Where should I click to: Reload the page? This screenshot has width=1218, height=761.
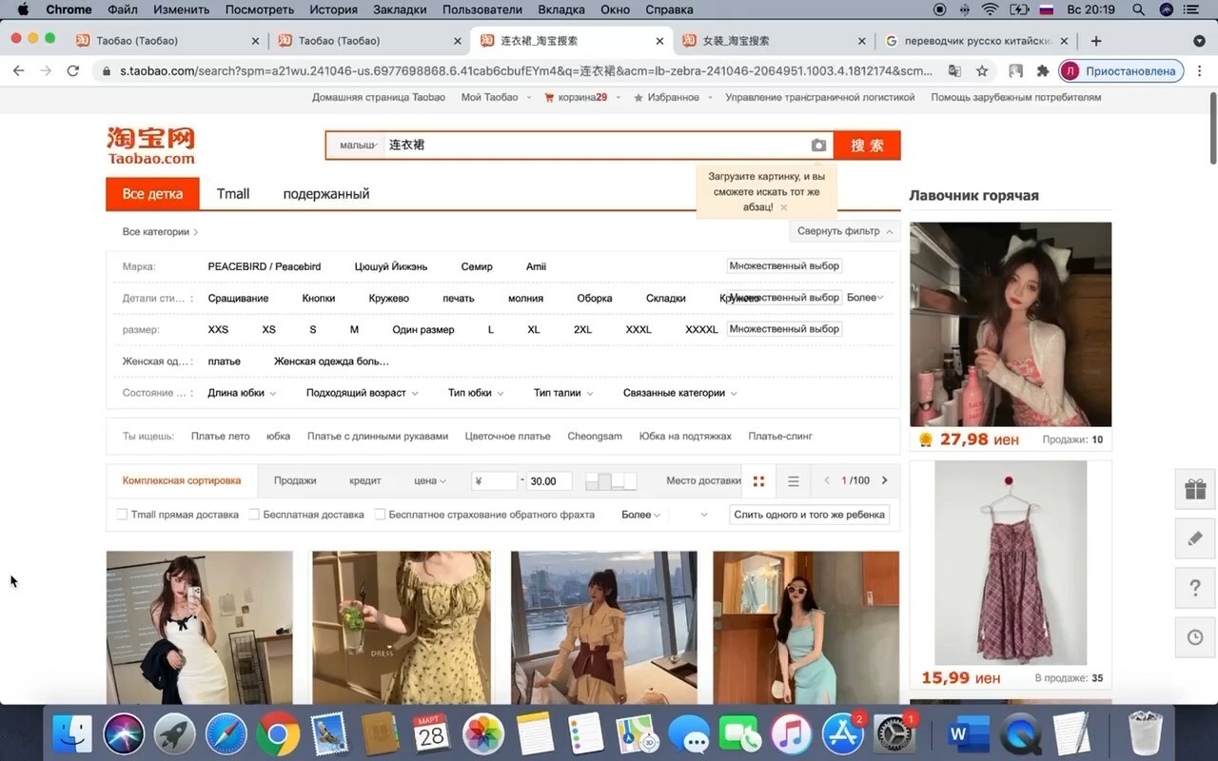72,70
